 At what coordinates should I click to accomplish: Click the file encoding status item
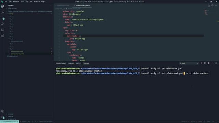tap(200, 122)
